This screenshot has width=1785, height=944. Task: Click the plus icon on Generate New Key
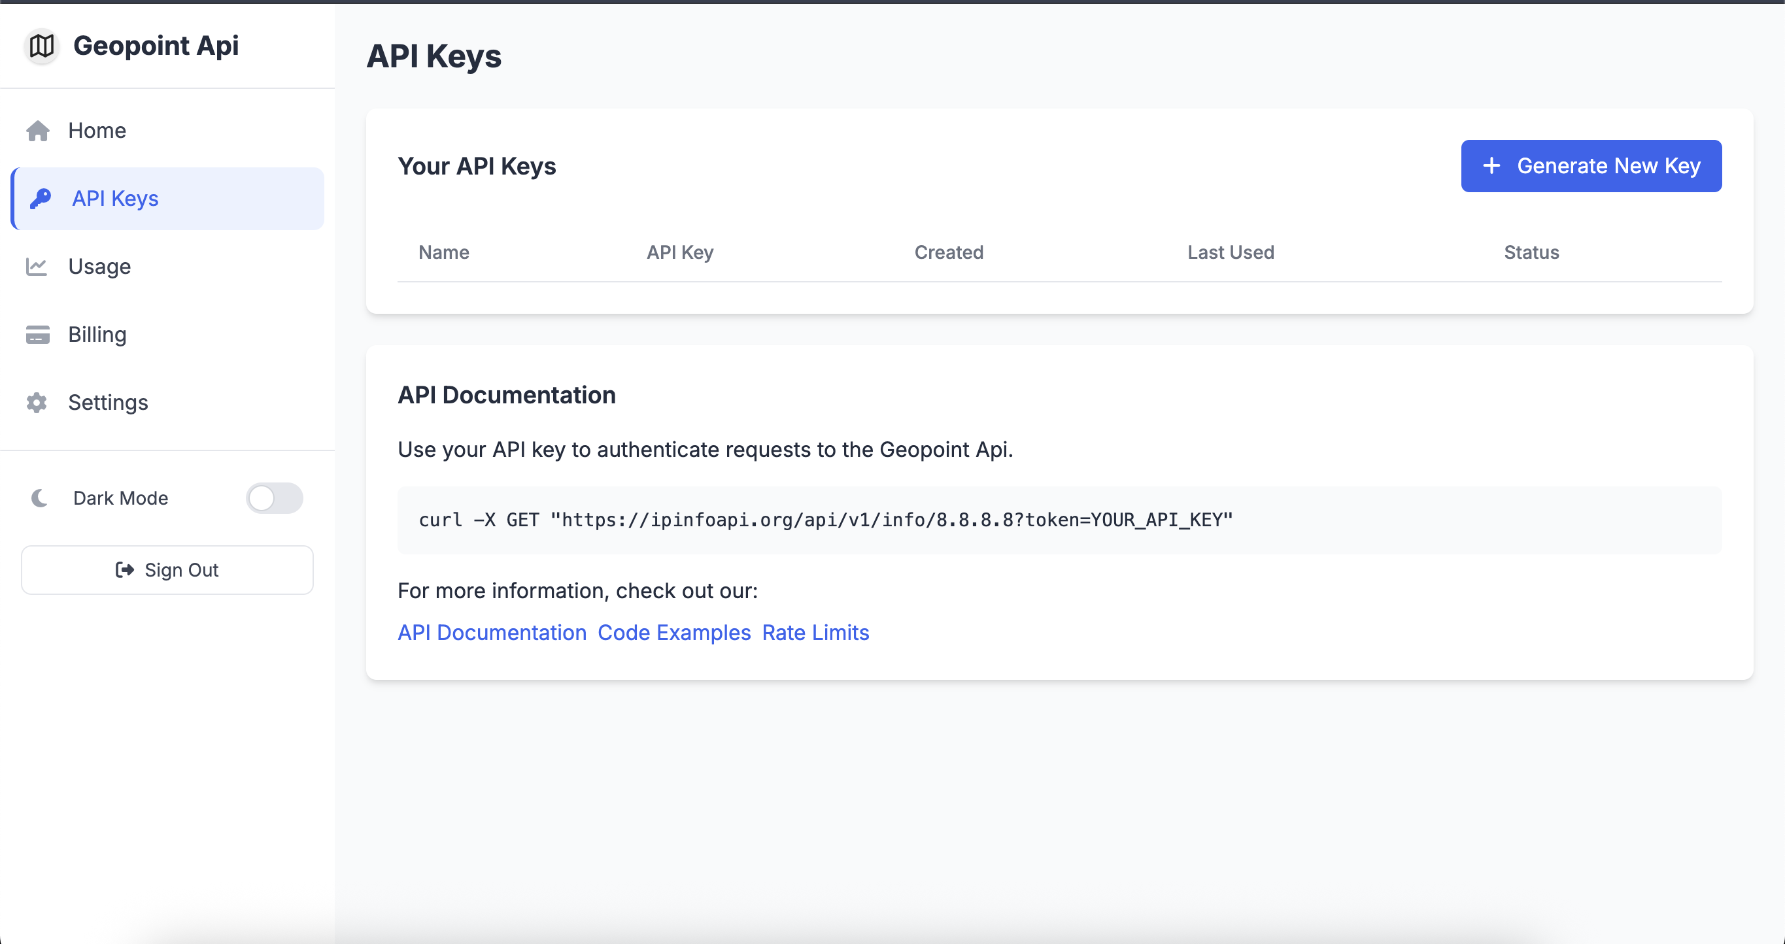[x=1492, y=165]
